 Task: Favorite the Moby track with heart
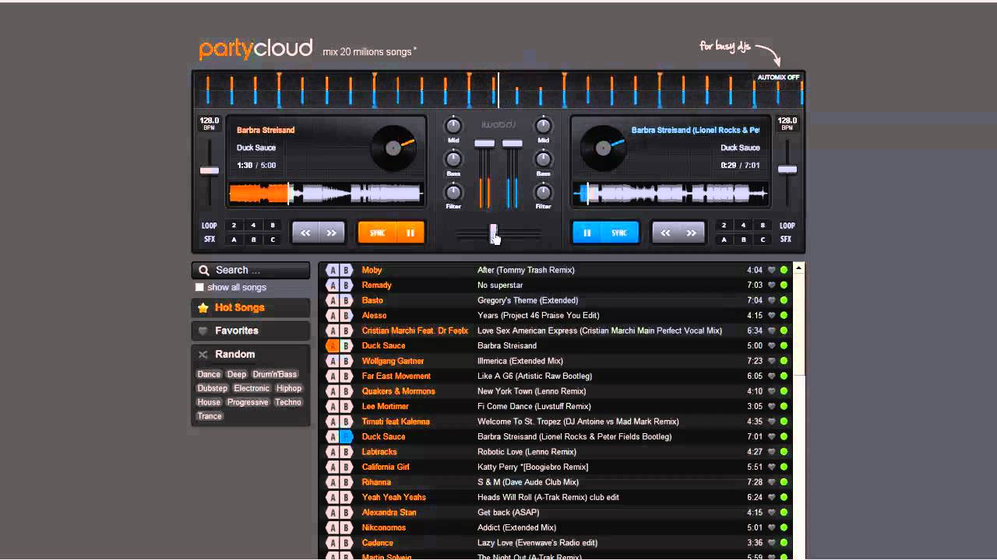point(772,270)
